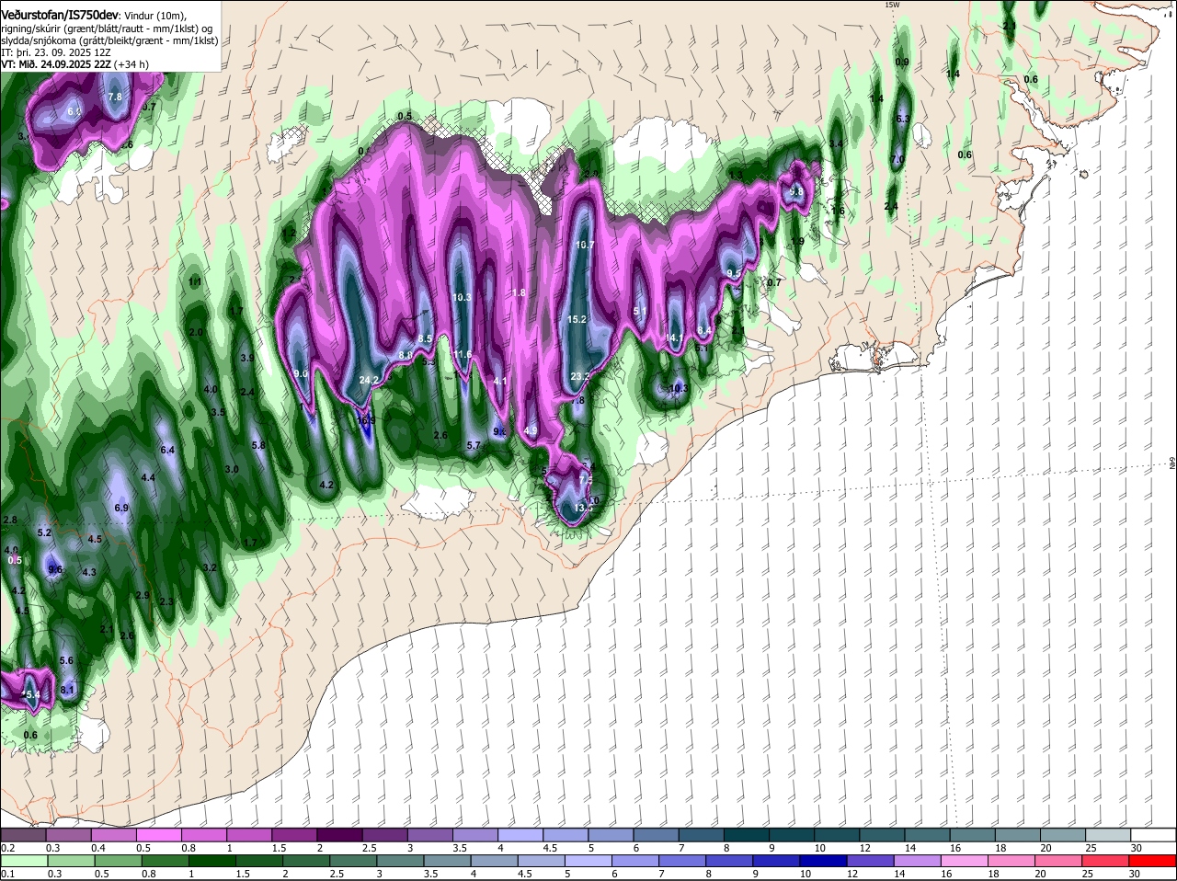Click the bright red rain swatch starting at 30
Image resolution: width=1177 pixels, height=881 pixels.
coord(1153,861)
